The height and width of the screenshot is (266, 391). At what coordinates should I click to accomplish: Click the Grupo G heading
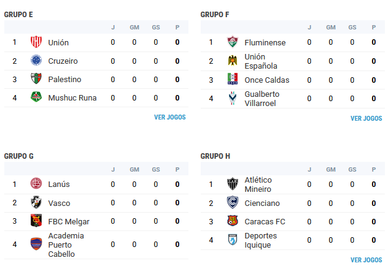tap(19, 156)
